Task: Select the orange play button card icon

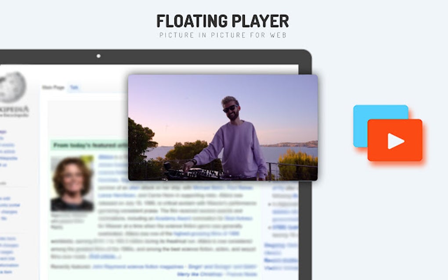Action: point(393,140)
